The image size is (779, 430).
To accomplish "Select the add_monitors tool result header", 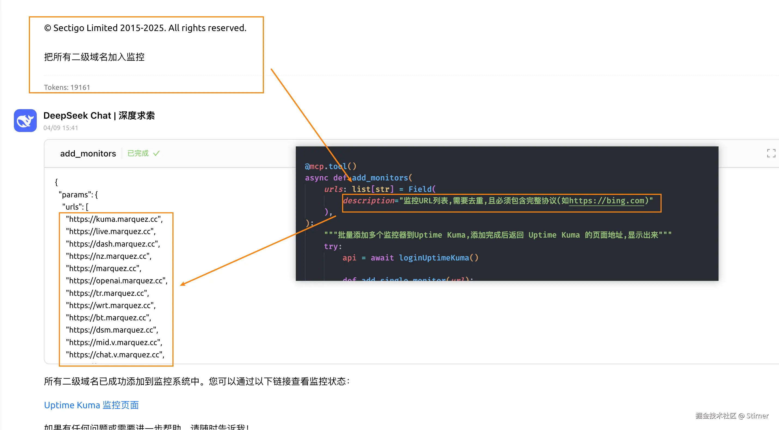I will coord(88,153).
